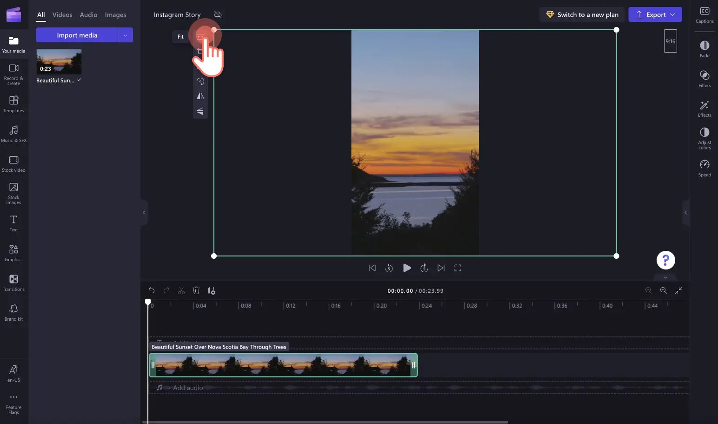Viewport: 718px width, 424px height.
Task: Skip forward five seconds
Action: click(x=424, y=268)
